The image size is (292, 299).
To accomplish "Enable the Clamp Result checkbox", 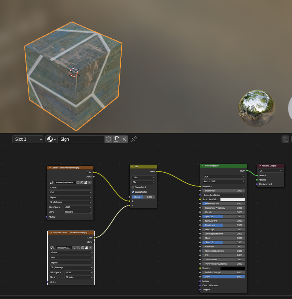I will coord(133,187).
